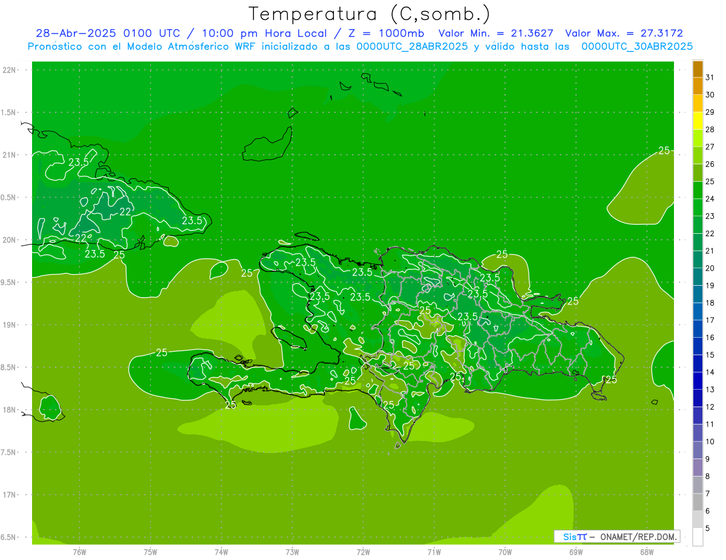Select the "Valor Min. = 21.3627" readout
Image resolution: width=726 pixels, height=560 pixels.
pos(495,33)
